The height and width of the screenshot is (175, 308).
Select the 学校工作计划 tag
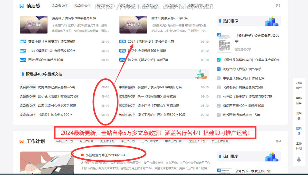[173, 141]
